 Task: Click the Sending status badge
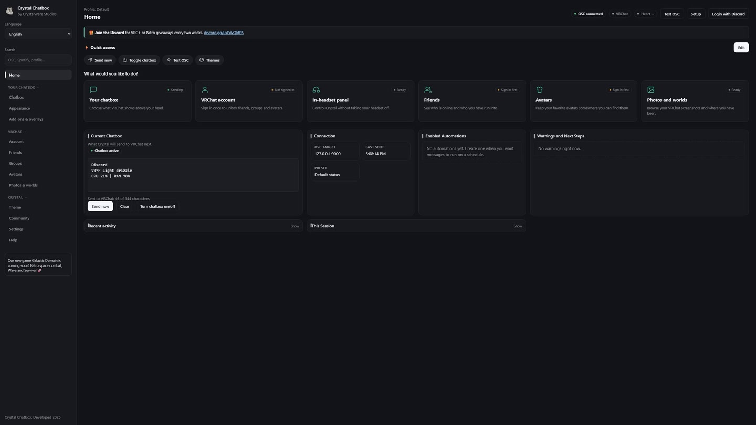(x=175, y=90)
